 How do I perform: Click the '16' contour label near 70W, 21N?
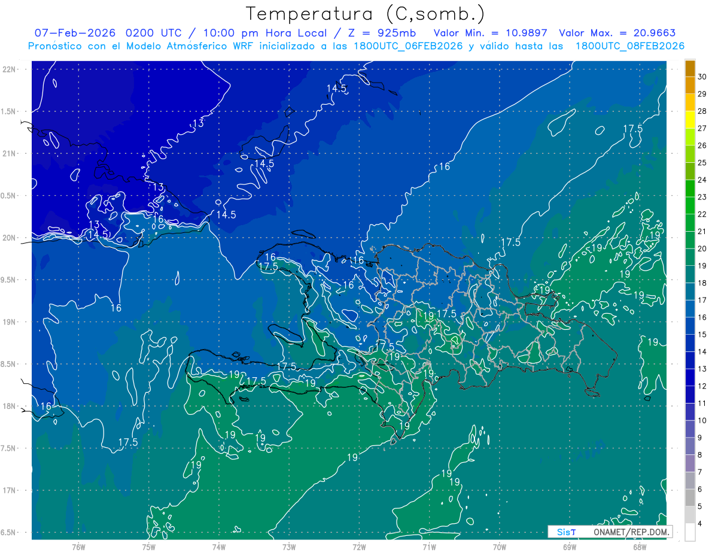point(444,167)
